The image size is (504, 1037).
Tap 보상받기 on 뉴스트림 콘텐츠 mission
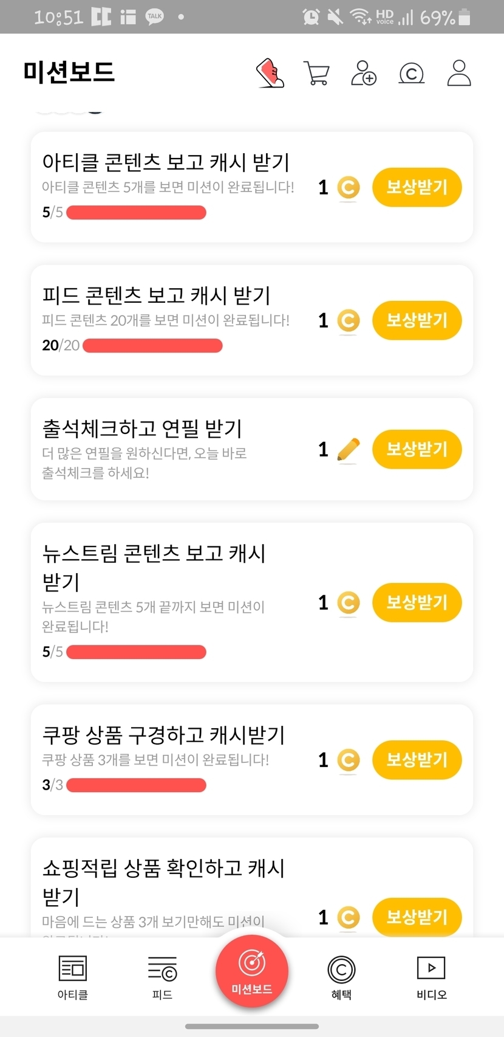417,602
